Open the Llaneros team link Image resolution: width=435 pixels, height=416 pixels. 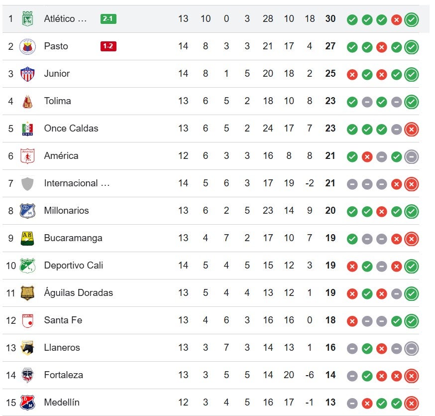pos(62,348)
